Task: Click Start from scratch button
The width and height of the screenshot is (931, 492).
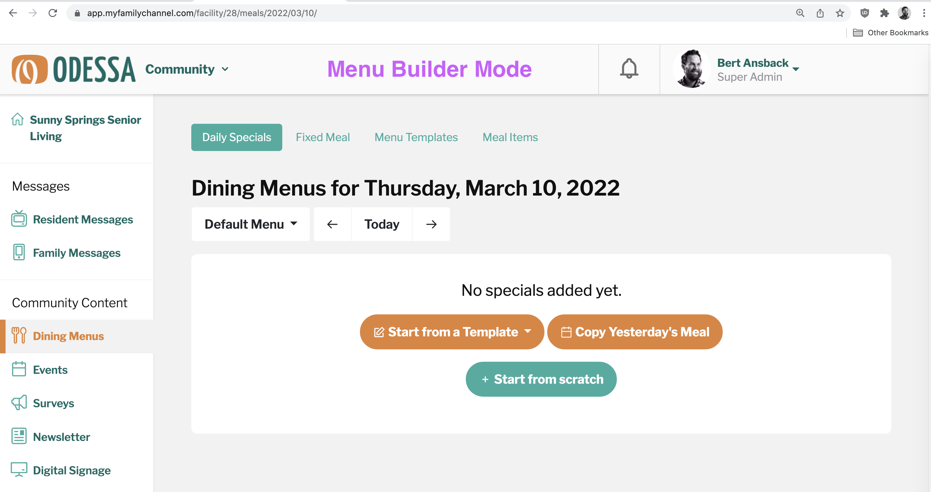Action: pos(541,379)
